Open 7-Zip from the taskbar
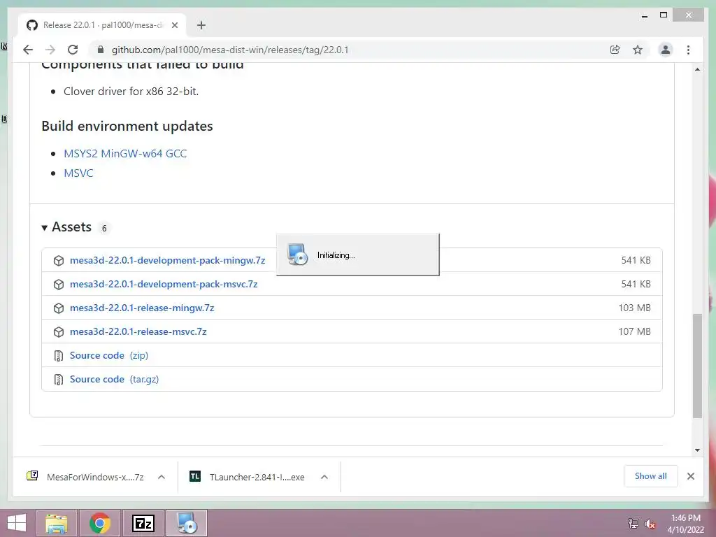The width and height of the screenshot is (716, 537). pyautogui.click(x=143, y=523)
